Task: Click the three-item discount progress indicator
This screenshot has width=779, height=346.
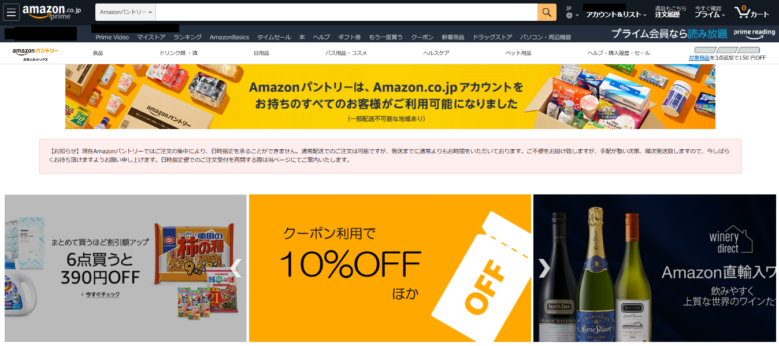Action: coord(727,50)
